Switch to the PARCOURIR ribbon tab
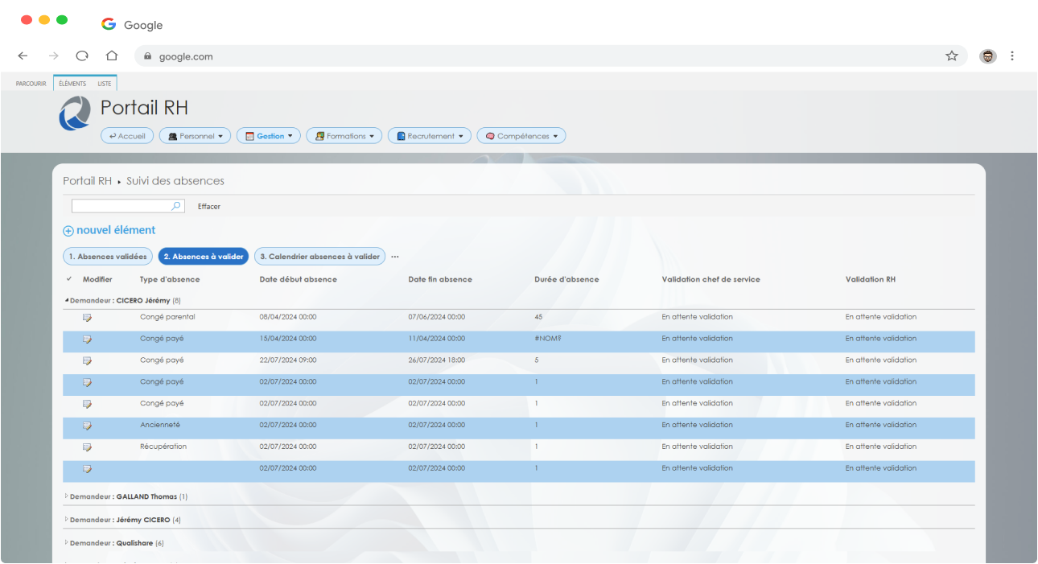This screenshot has height=564, width=1038. 31,84
